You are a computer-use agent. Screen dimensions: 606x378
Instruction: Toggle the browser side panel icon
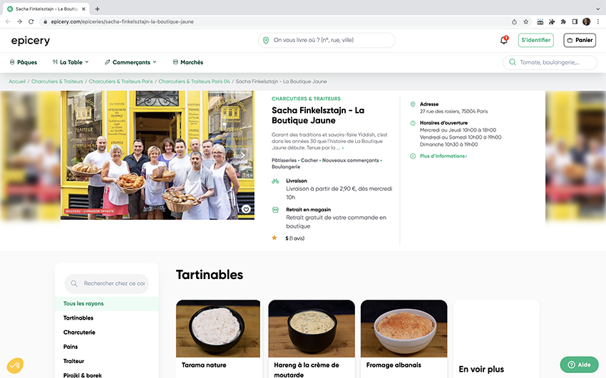pos(575,21)
